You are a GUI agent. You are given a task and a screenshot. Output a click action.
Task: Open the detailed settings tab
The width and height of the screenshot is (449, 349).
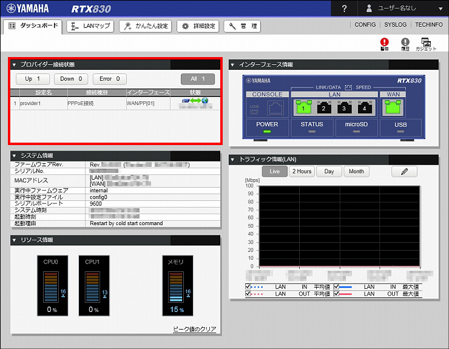click(198, 26)
